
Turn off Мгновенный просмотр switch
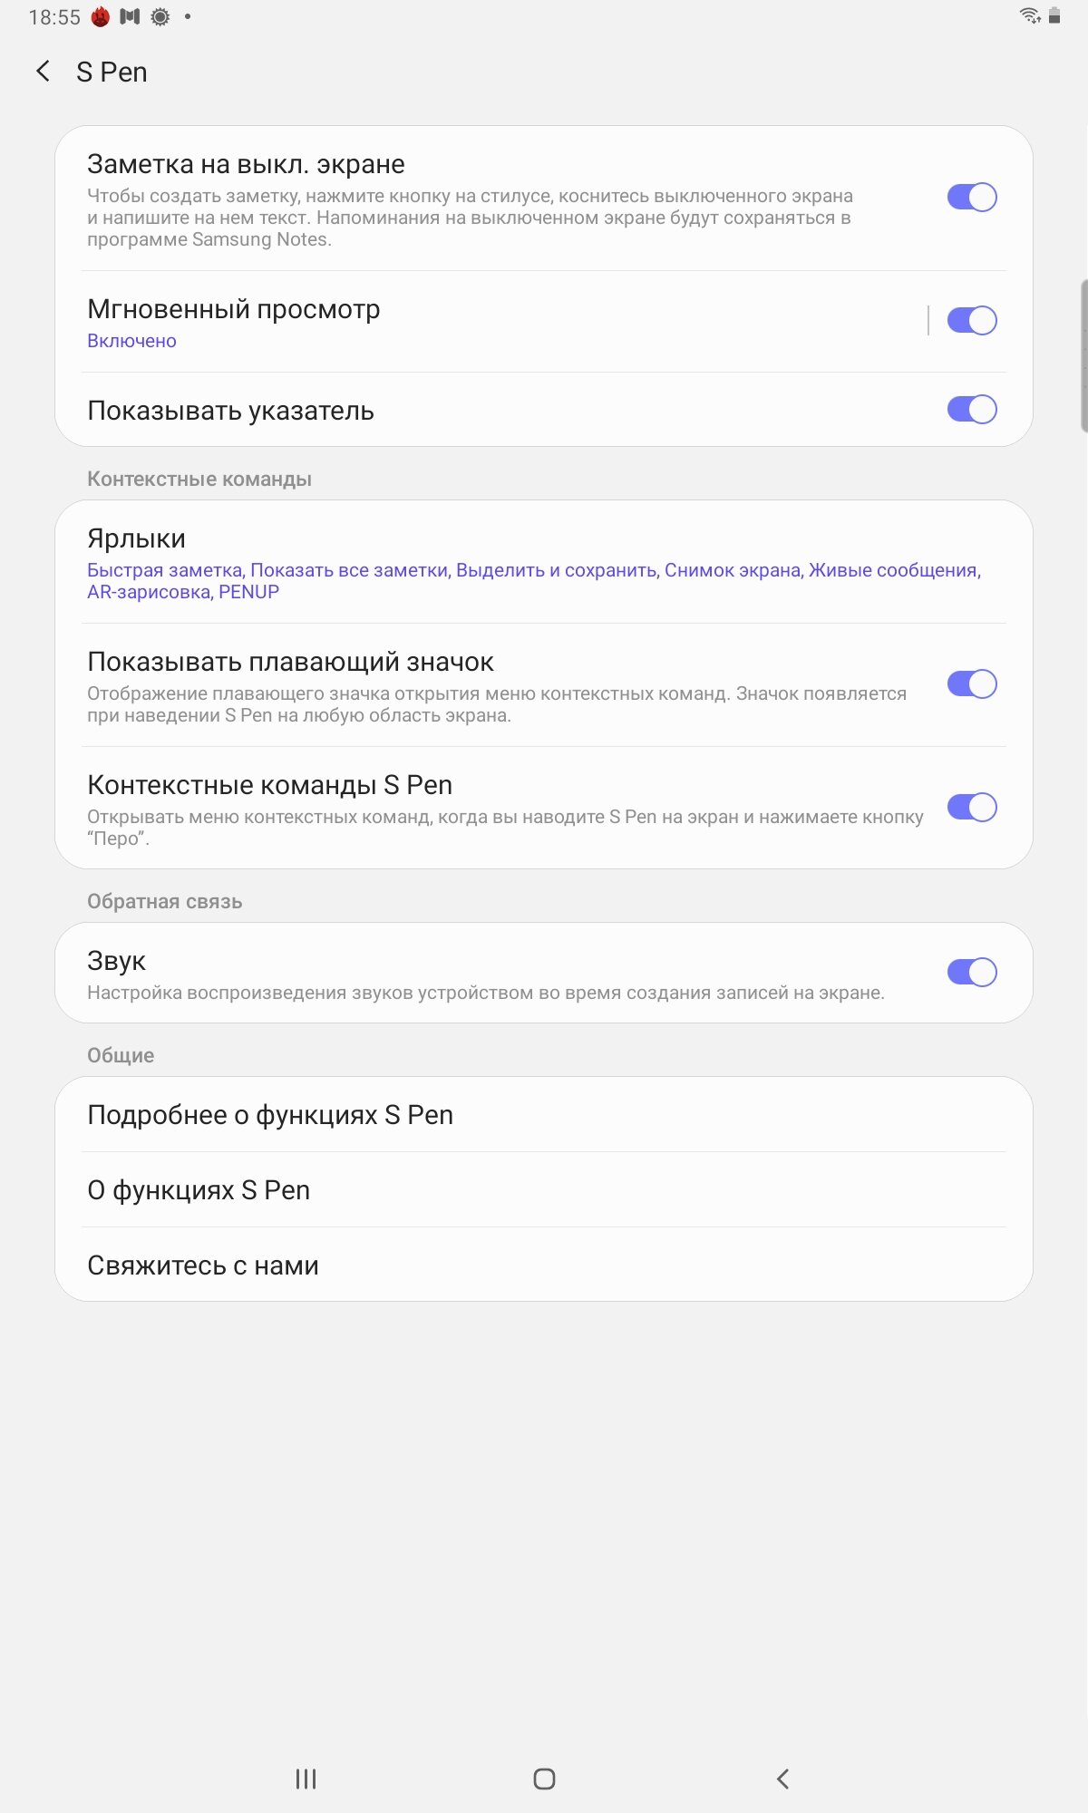972,320
